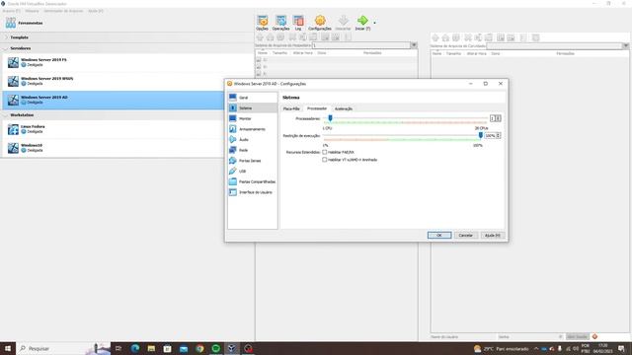Click Senha field in guest panel
The width and height of the screenshot is (632, 355).
coord(530,336)
